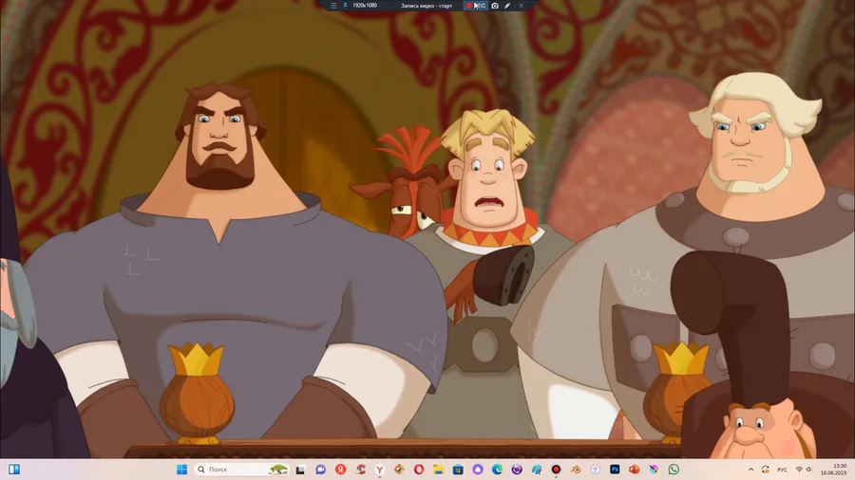Image resolution: width=855 pixels, height=480 pixels.
Task: Open the purple round browser icon
Action: pyautogui.click(x=517, y=470)
